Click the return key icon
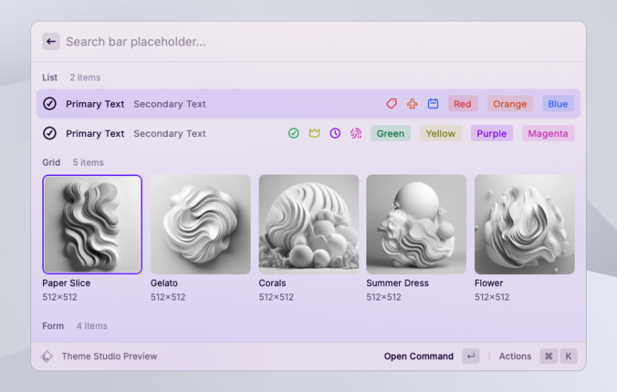This screenshot has height=392, width=617. tap(471, 356)
